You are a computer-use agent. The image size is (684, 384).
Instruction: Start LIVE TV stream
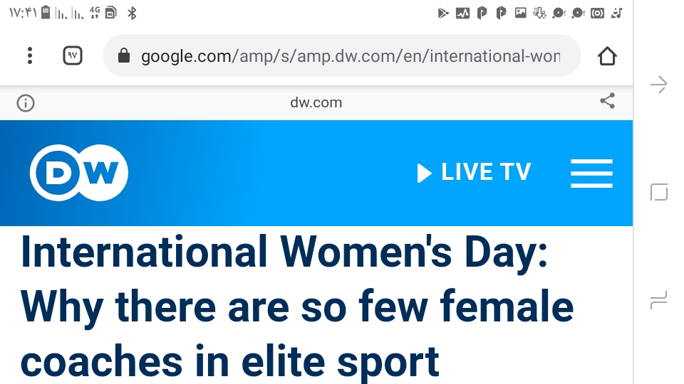(x=474, y=172)
